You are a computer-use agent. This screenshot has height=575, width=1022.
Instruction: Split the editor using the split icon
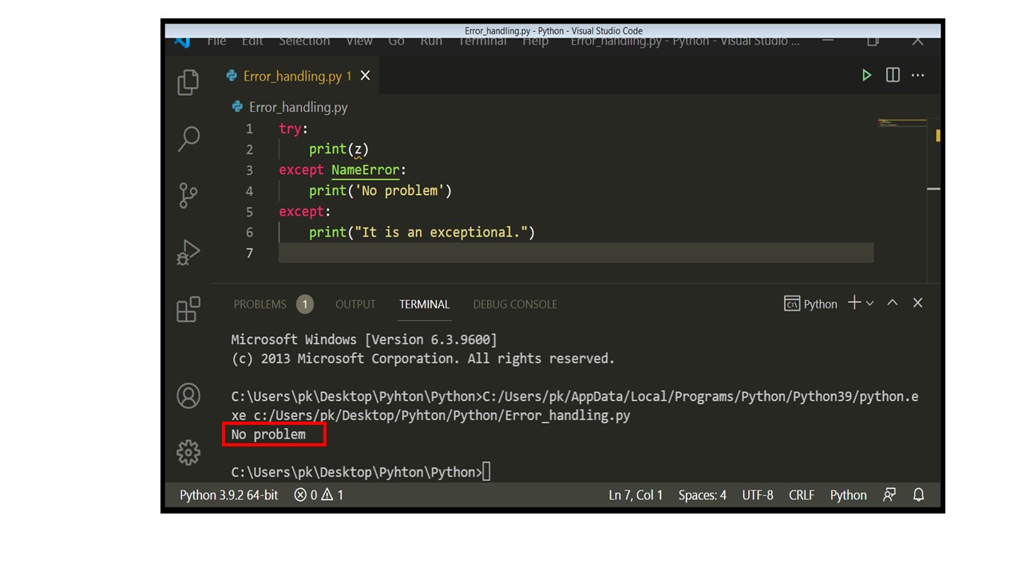[892, 75]
